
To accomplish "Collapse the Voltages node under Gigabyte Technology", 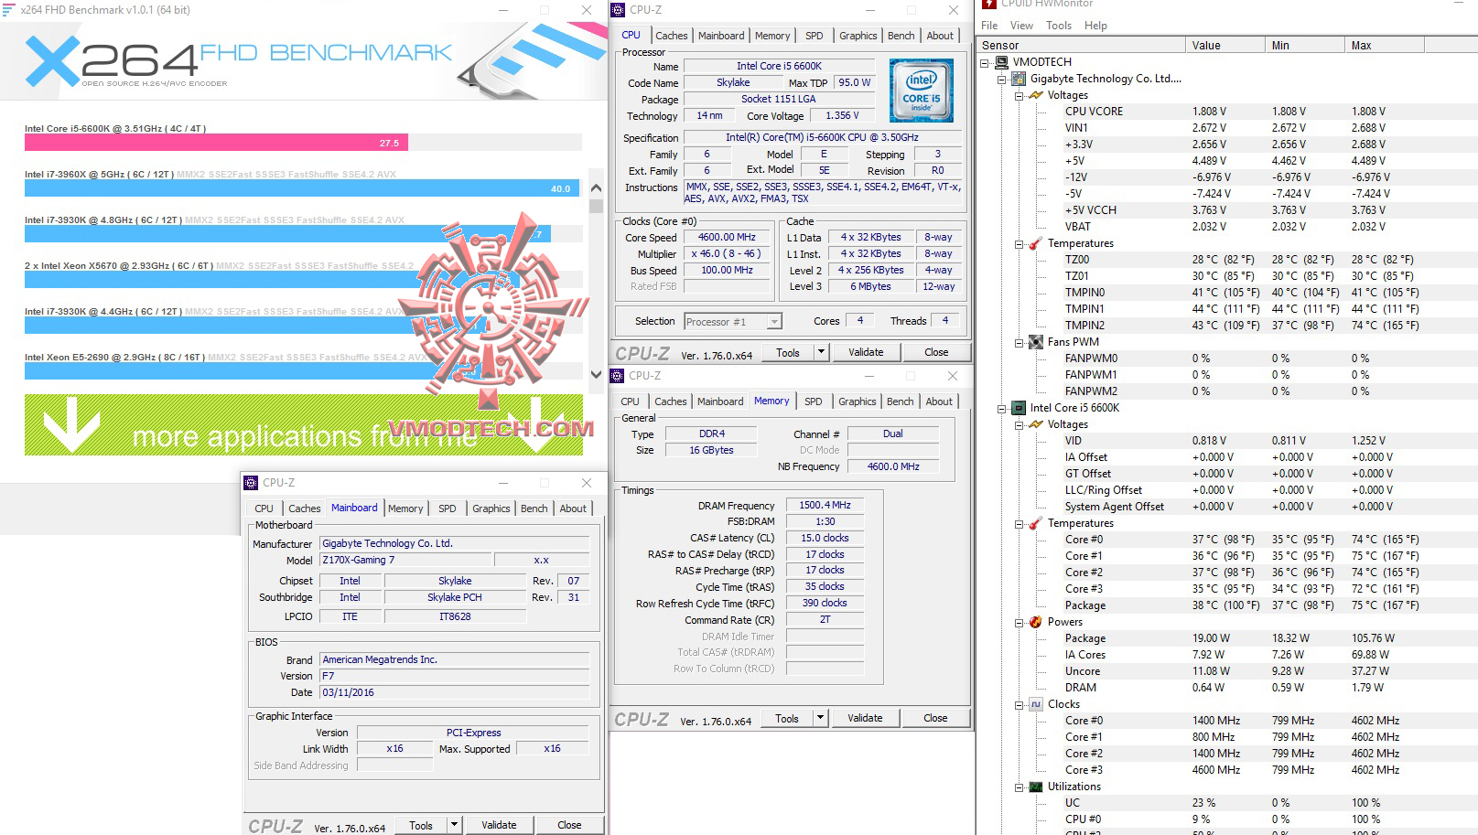I will (x=1019, y=96).
